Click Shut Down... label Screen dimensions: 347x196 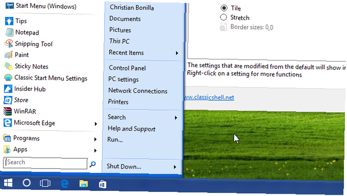tap(124, 167)
